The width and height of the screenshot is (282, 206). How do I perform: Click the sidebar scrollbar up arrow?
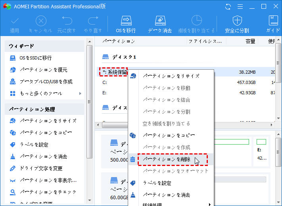tap(90, 42)
